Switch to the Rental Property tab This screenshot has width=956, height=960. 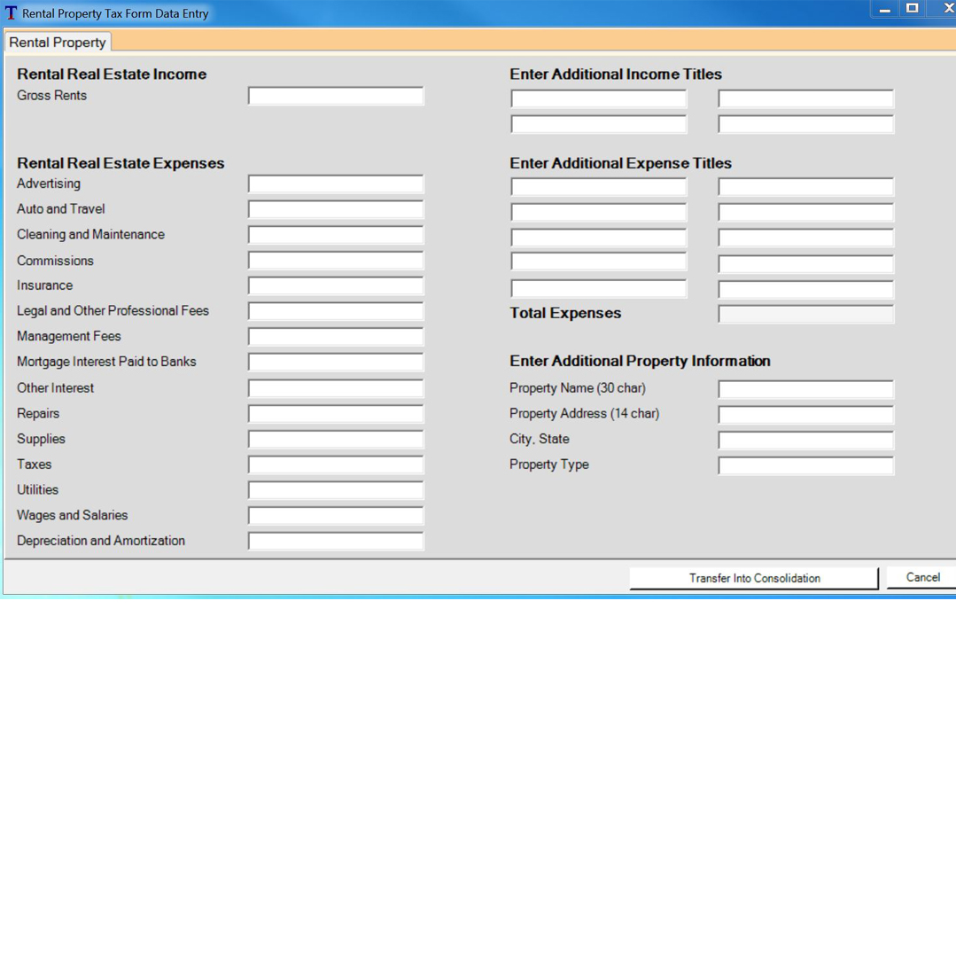[58, 42]
